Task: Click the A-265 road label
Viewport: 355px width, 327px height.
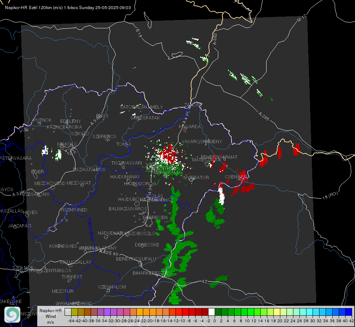Action: click(x=264, y=116)
